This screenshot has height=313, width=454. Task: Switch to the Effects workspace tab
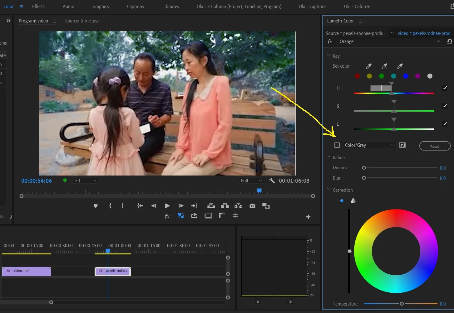(x=38, y=7)
